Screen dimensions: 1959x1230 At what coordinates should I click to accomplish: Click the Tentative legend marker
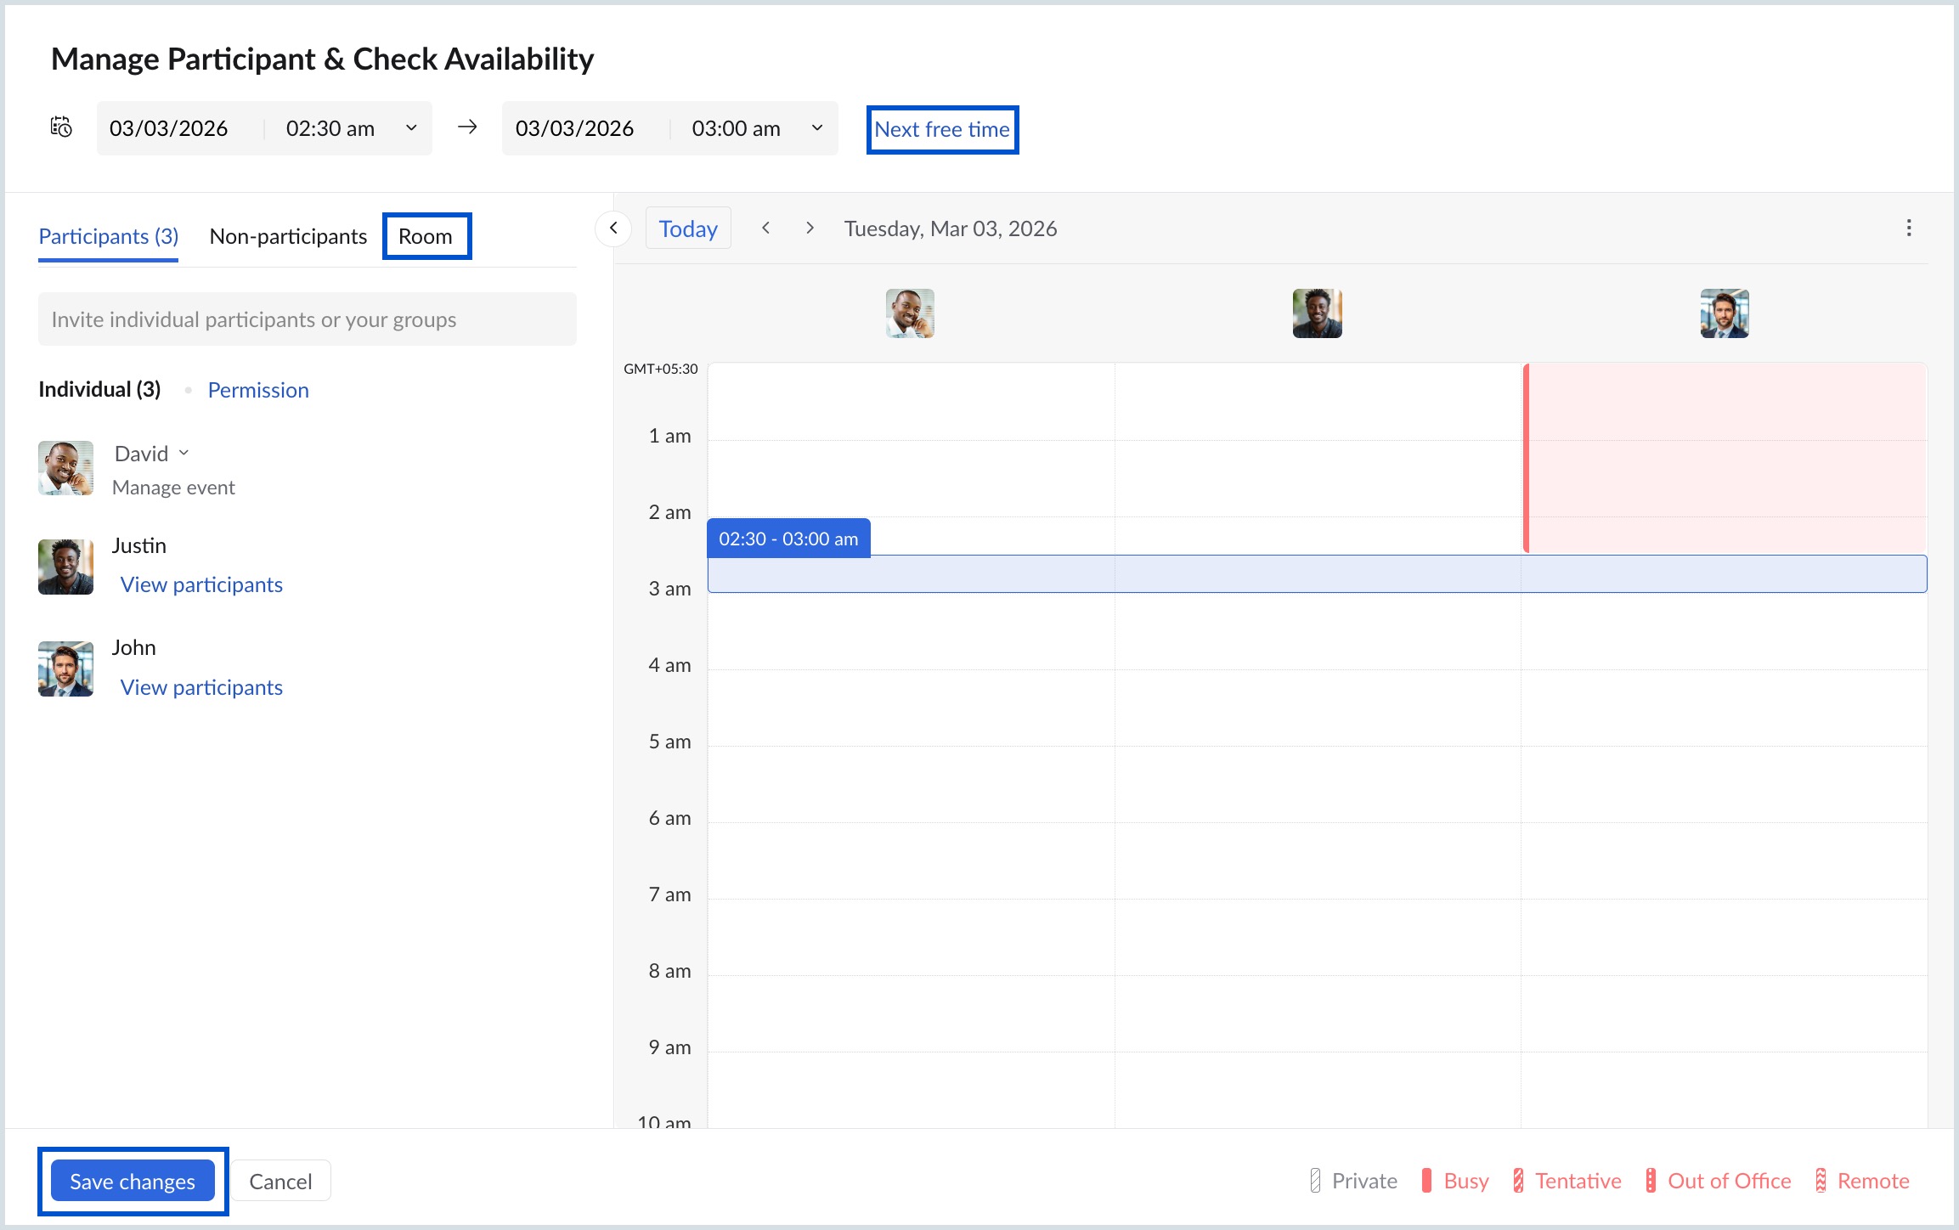coord(1517,1180)
